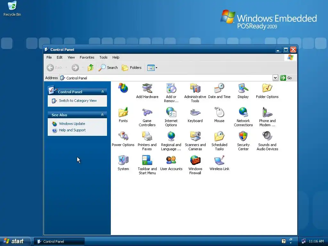Open Help and Support link
This screenshot has width=328, height=246.
point(72,130)
